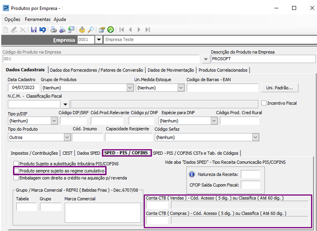Click the Prosoft application icon in title bar
This screenshot has width=317, height=231.
point(6,8)
